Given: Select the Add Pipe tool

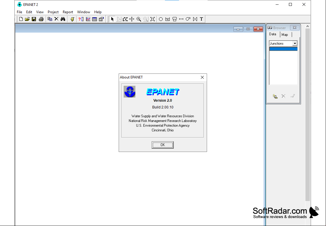Looking at the screenshot, I should click(x=181, y=19).
